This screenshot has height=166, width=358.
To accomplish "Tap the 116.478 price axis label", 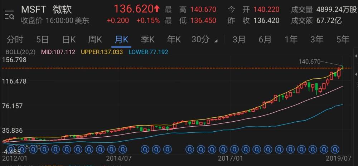I will (14, 81).
